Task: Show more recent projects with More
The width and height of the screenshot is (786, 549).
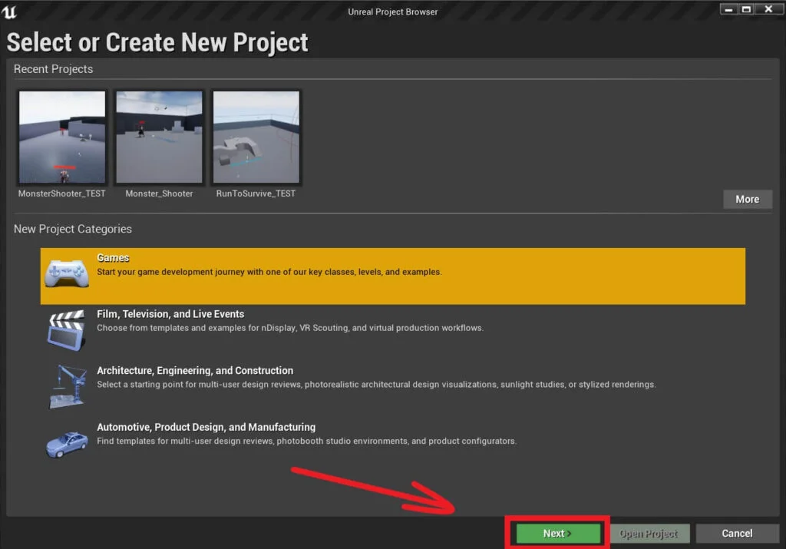Action: click(x=747, y=199)
